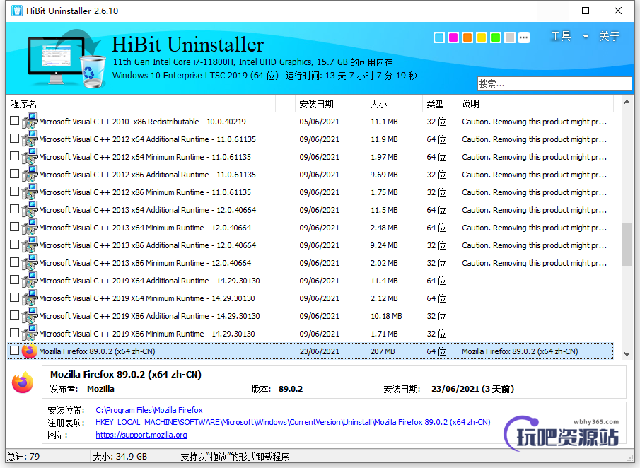640x468 pixels.
Task: Click the large Firefox icon in details panel
Action: tap(23, 382)
